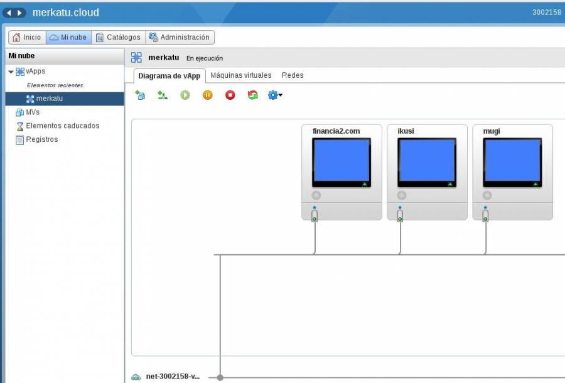Open the gear actions dropdown menu
Screen dimensions: 565x383
pos(275,95)
